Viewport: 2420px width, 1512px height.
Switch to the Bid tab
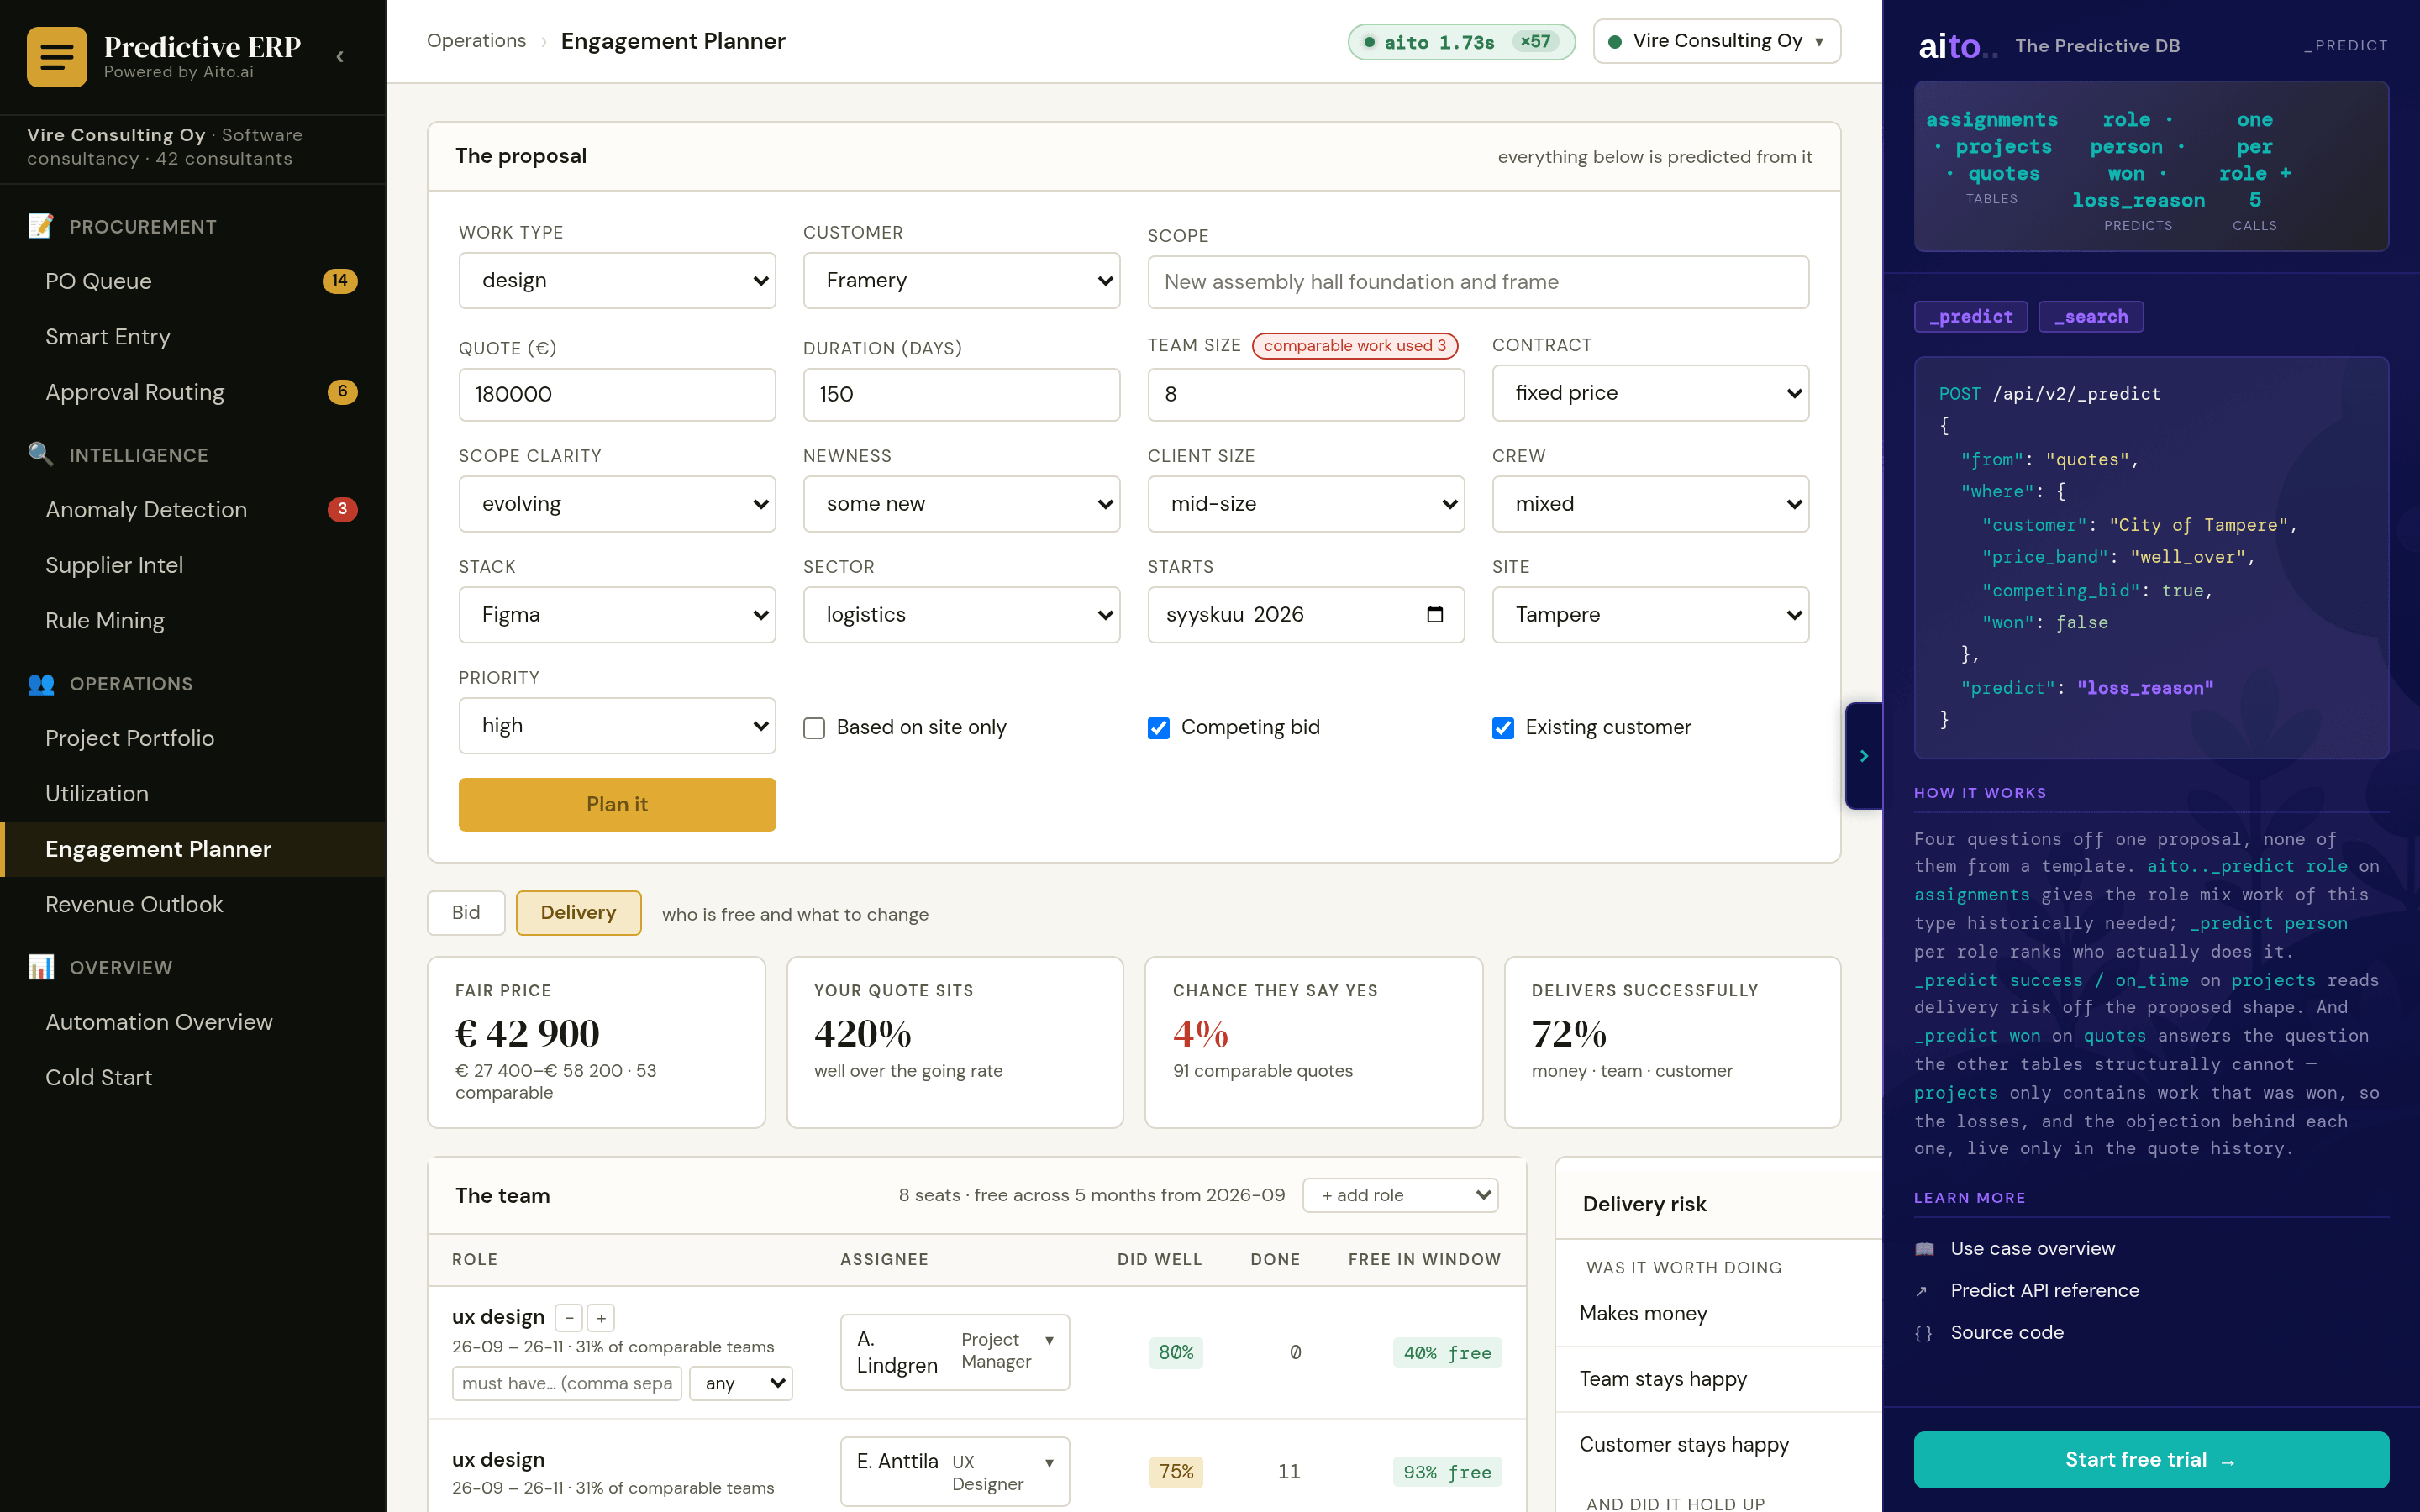(466, 913)
